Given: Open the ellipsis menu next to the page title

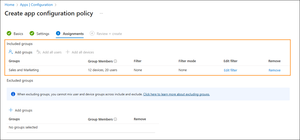Looking at the screenshot, I should click(x=101, y=14).
